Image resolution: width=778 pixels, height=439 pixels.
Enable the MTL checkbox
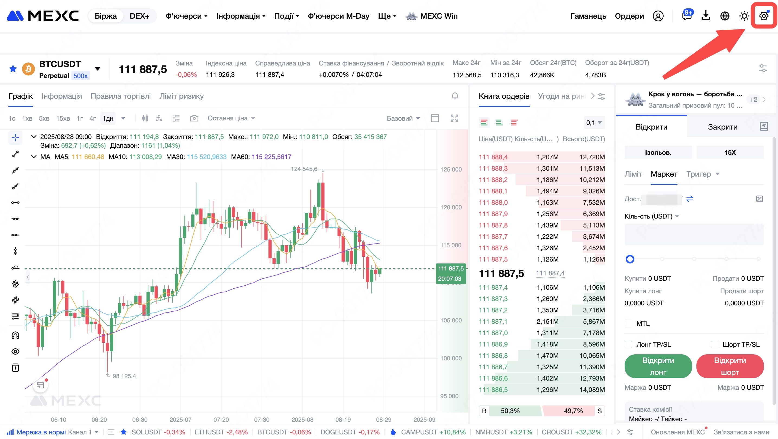(628, 324)
